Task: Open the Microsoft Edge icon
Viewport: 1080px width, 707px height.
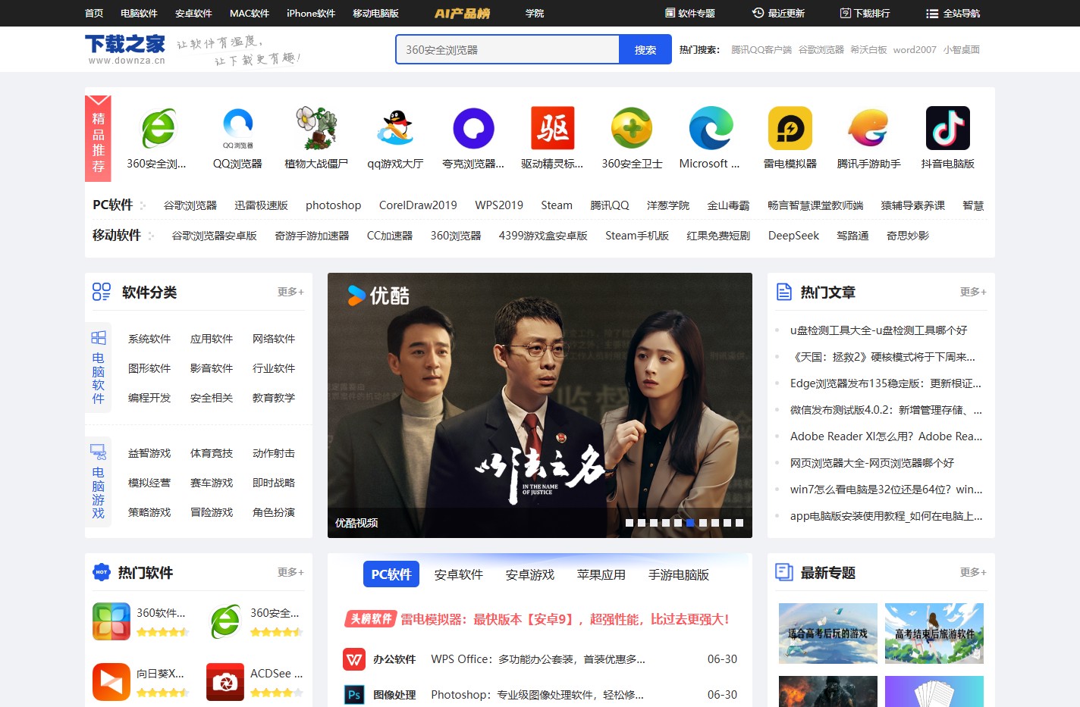Action: click(x=711, y=128)
